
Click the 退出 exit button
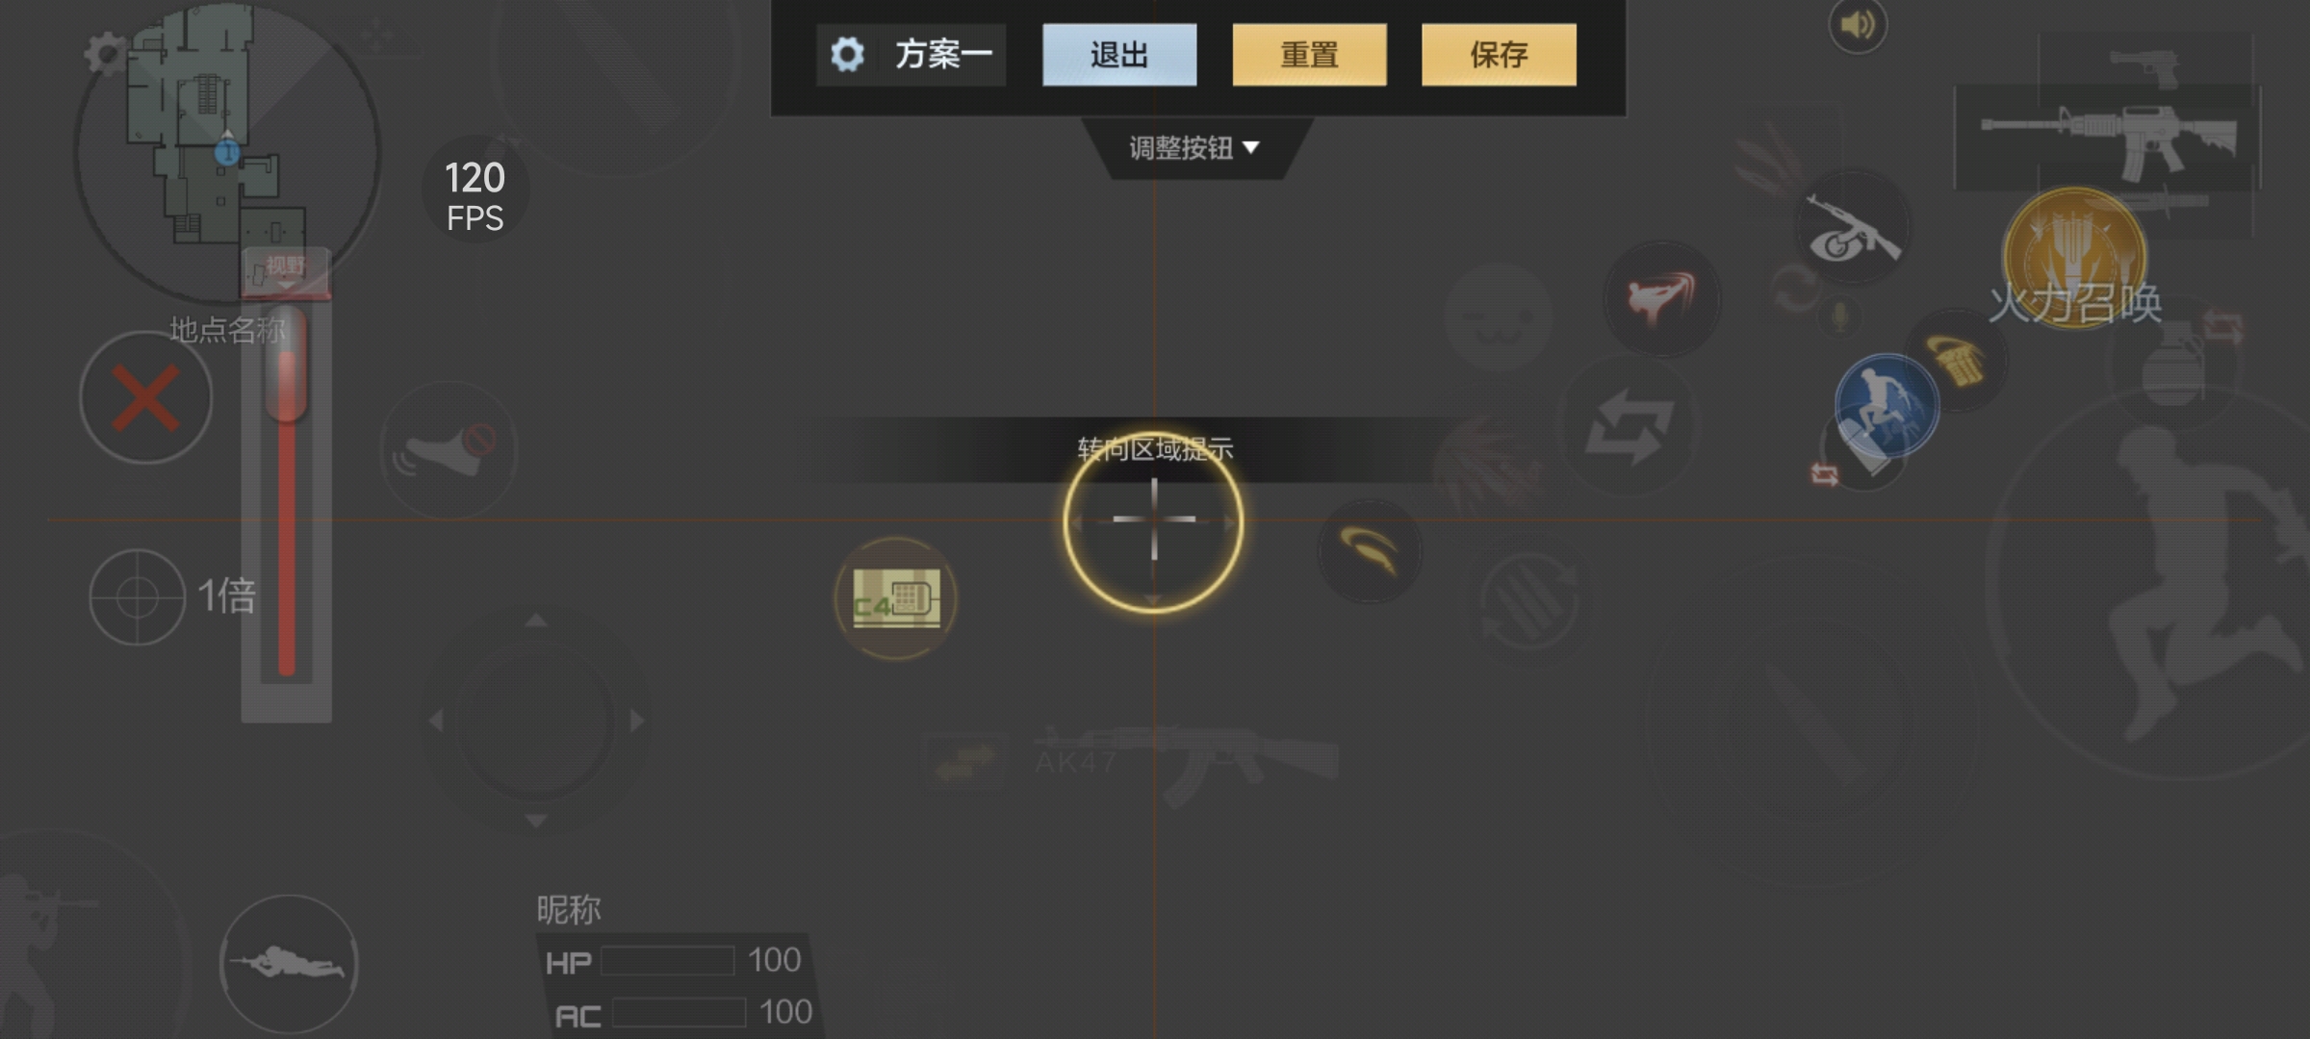[x=1119, y=55]
